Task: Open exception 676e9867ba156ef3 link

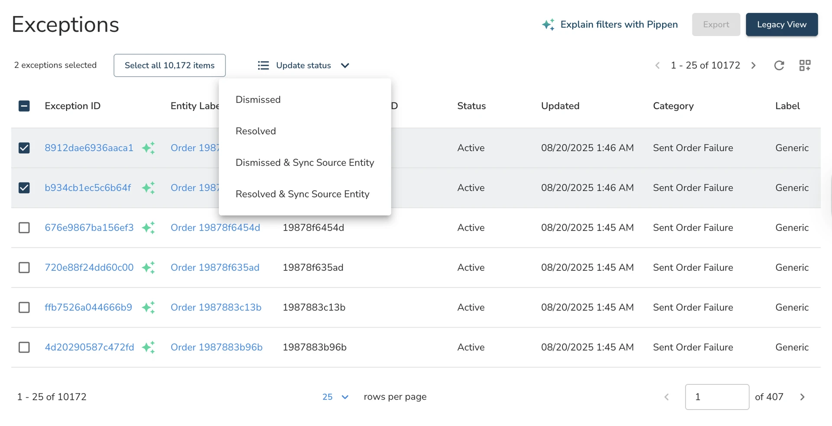Action: click(89, 228)
